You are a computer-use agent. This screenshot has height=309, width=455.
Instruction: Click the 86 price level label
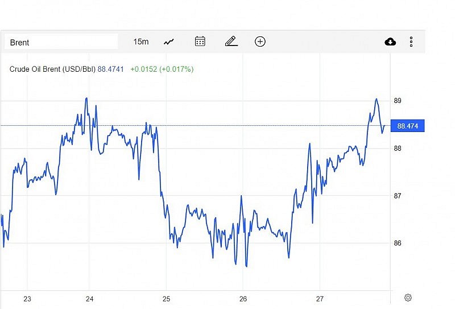398,244
